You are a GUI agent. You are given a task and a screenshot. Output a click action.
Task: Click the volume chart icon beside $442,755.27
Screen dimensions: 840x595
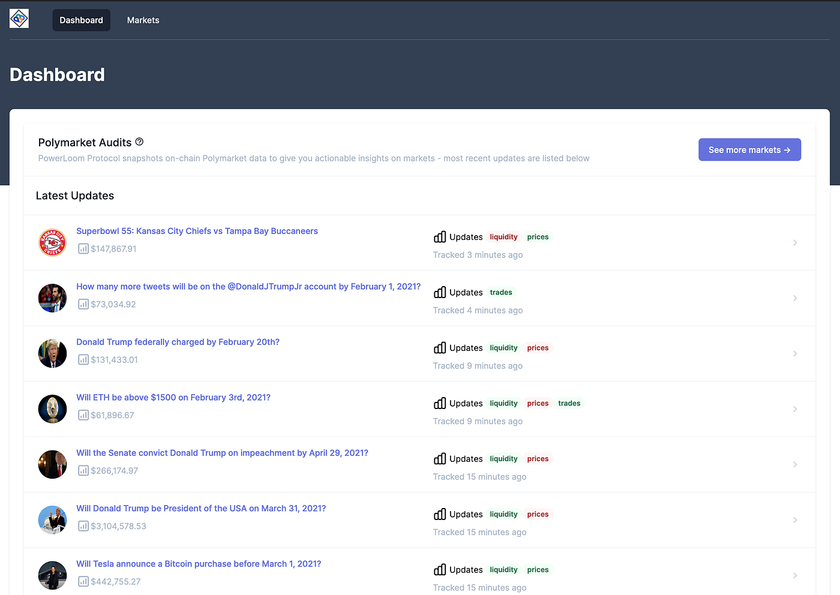pos(83,582)
